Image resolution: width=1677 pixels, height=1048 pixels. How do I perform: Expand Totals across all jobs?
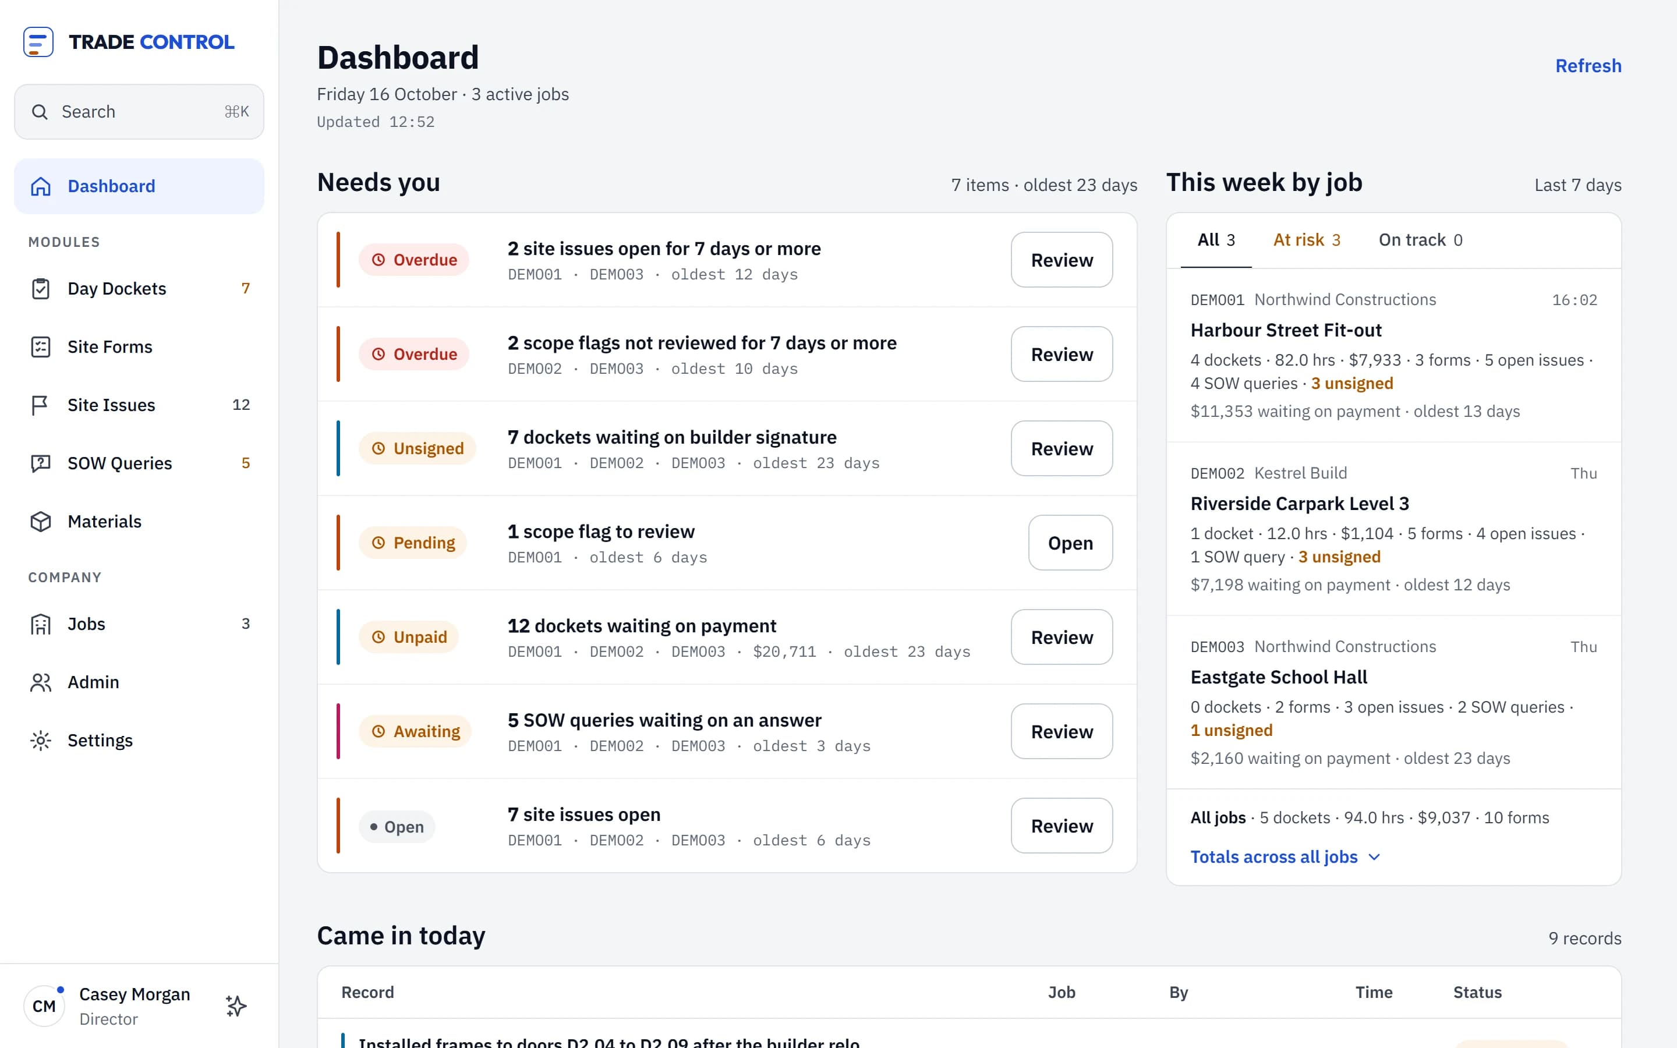point(1286,856)
